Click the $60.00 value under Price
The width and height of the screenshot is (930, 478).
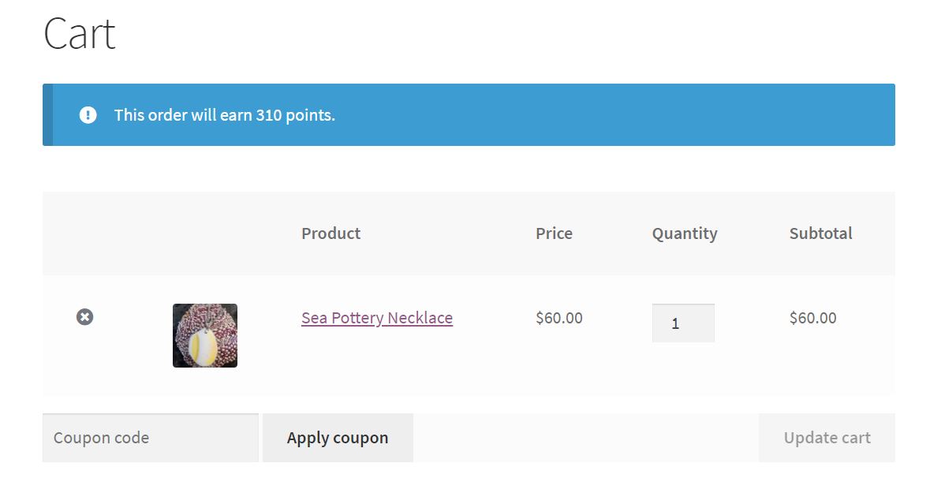click(x=558, y=318)
